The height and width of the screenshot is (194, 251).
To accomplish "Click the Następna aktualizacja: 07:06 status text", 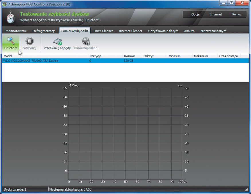I will [x=70, y=189].
